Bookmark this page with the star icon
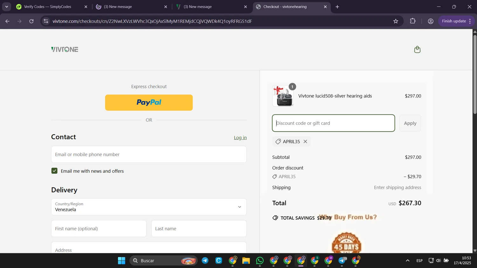The width and height of the screenshot is (477, 268). point(396,21)
